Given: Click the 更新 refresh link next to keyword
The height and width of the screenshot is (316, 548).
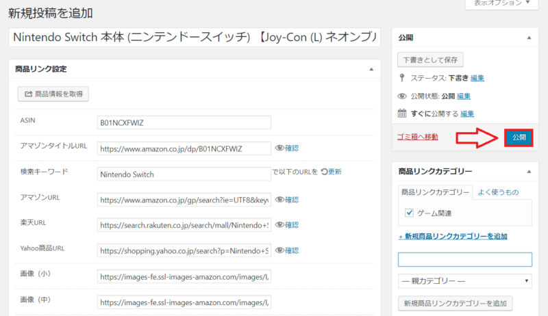Looking at the screenshot, I should (x=331, y=172).
